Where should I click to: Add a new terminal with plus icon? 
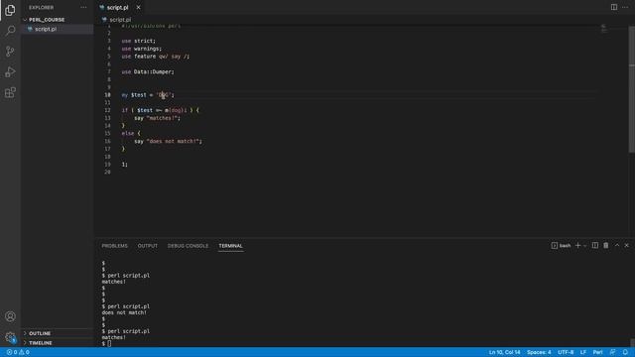tap(577, 246)
